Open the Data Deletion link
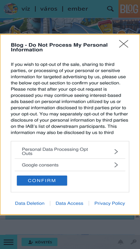Viewport: 140px width, 249px height. coord(30,203)
